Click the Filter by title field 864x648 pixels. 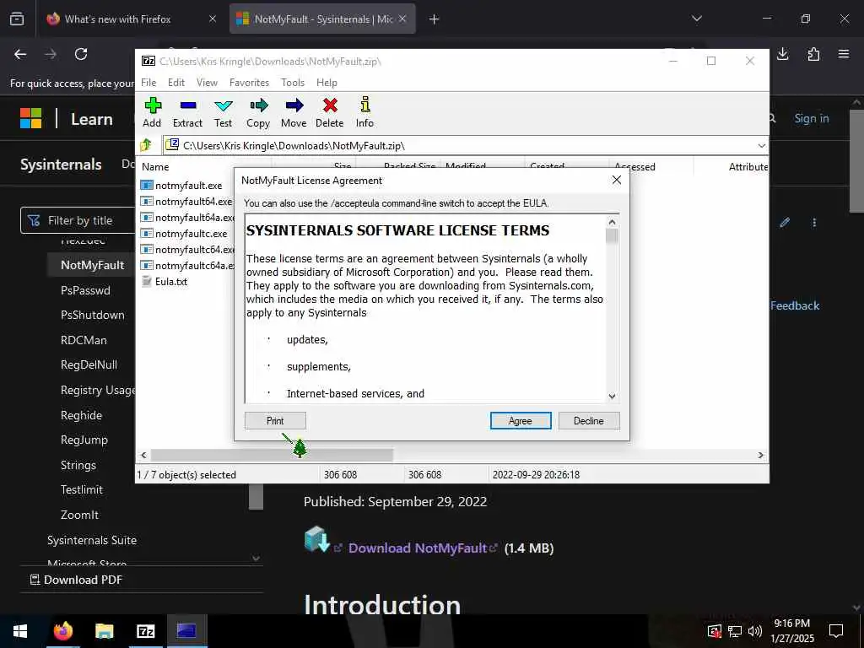[x=78, y=220]
